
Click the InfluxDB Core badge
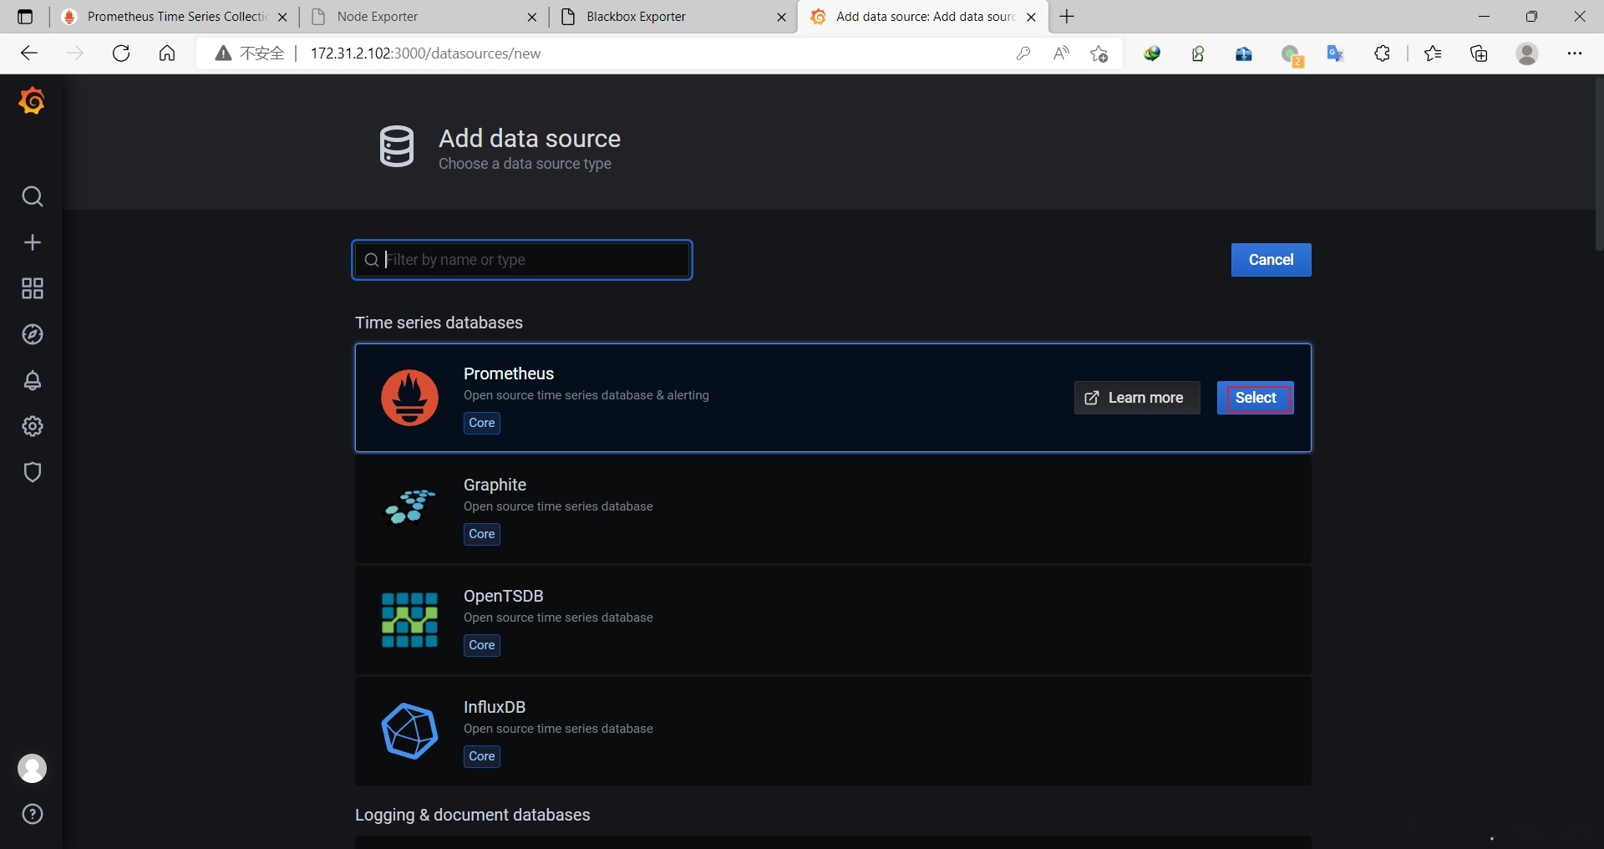pyautogui.click(x=482, y=756)
